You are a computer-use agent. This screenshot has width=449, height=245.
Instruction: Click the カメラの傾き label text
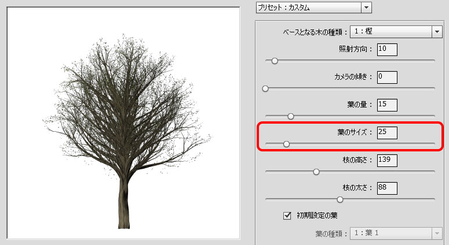(353, 77)
